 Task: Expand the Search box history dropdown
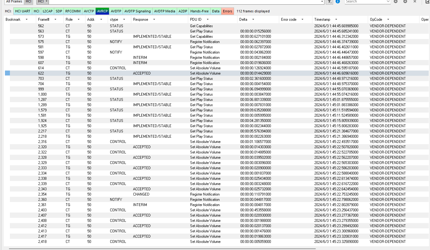(389, 2)
